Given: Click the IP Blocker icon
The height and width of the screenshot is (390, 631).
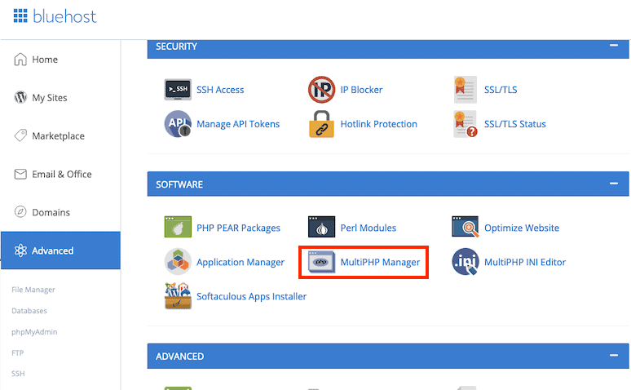Looking at the screenshot, I should (321, 90).
